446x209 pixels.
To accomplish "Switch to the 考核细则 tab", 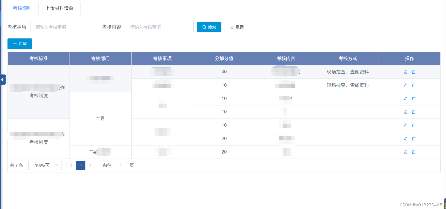I will pyautogui.click(x=22, y=8).
